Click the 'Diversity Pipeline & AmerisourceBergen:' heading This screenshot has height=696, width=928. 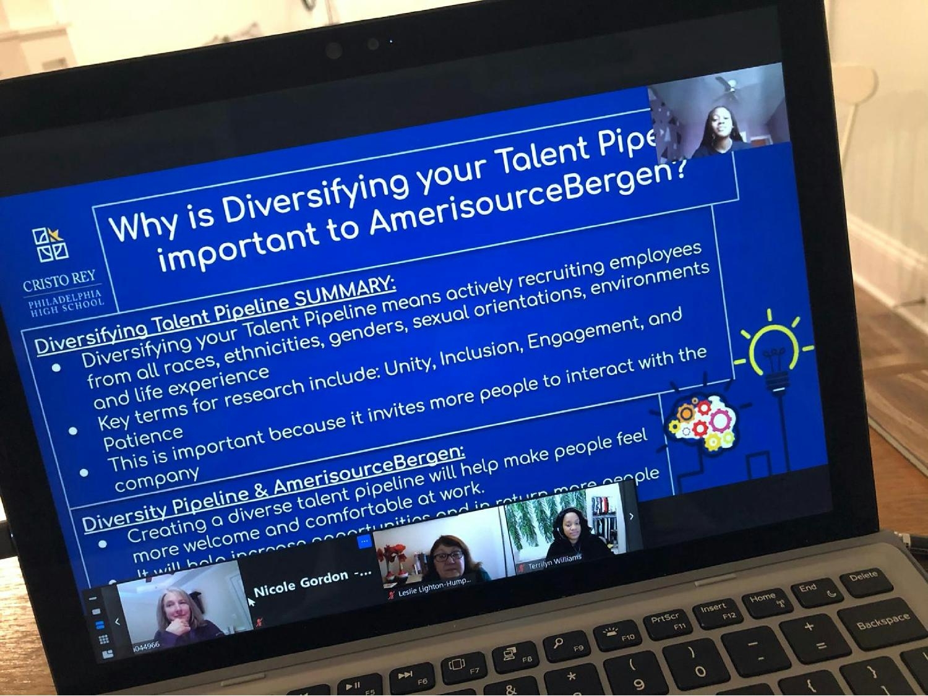(273, 490)
